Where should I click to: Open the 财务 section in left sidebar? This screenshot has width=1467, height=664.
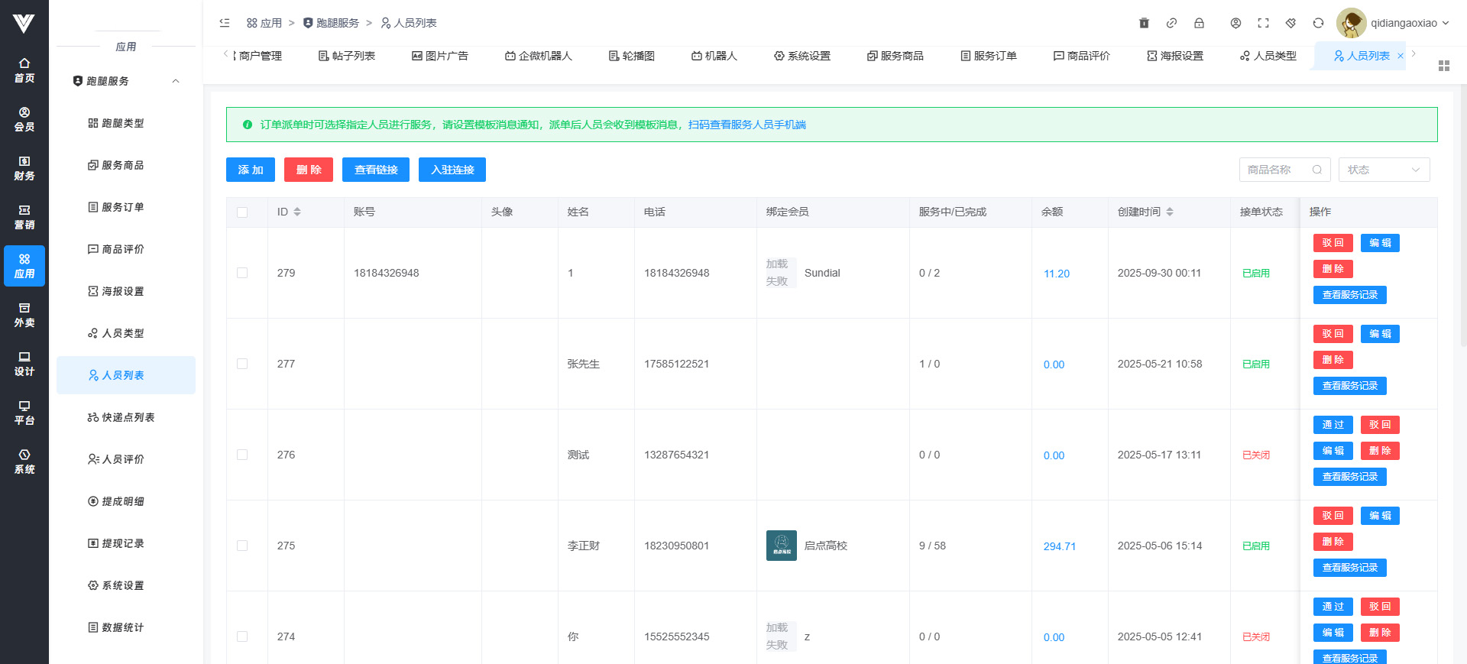pos(24,168)
